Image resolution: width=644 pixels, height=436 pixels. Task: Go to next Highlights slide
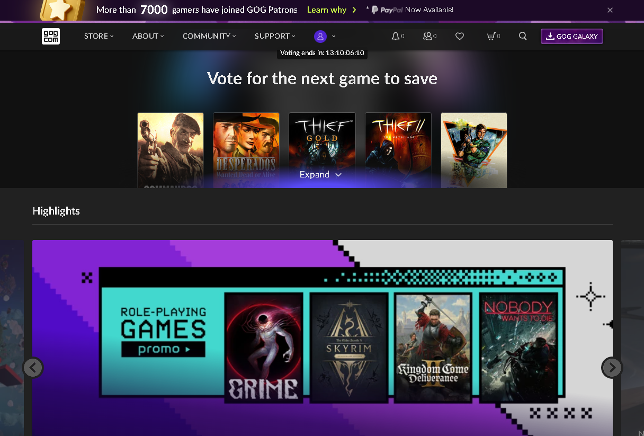(612, 367)
